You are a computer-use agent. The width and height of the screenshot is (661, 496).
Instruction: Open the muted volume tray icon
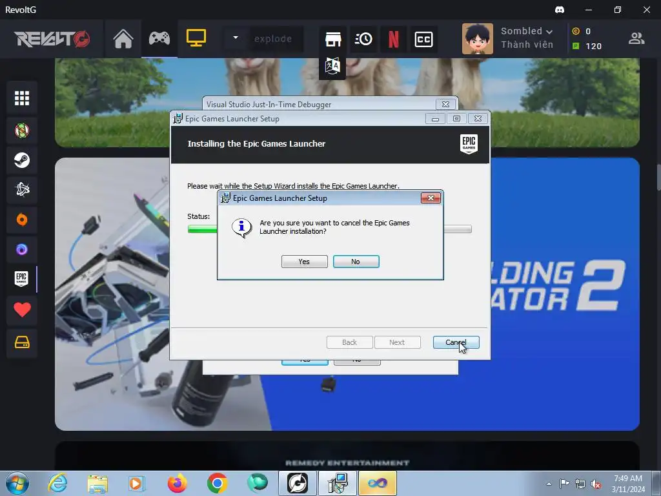pyautogui.click(x=596, y=484)
